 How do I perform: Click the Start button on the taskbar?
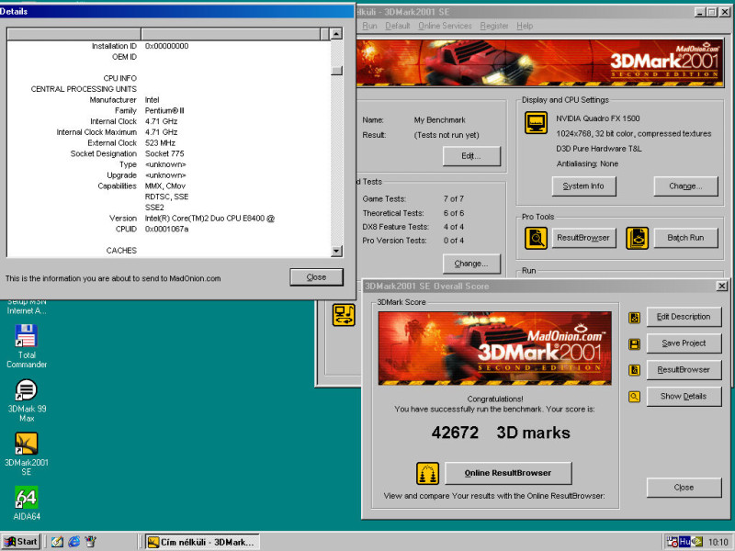(20, 542)
